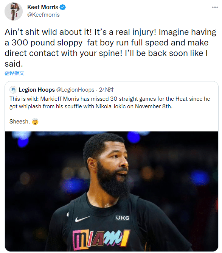The image size is (222, 253).
Task: Open the 2小时 timestamp
Action: 106,90
